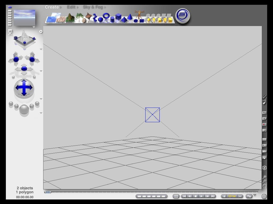This screenshot has height=204, width=273.
Task: Open the trackball options triangle
Action: (41, 99)
